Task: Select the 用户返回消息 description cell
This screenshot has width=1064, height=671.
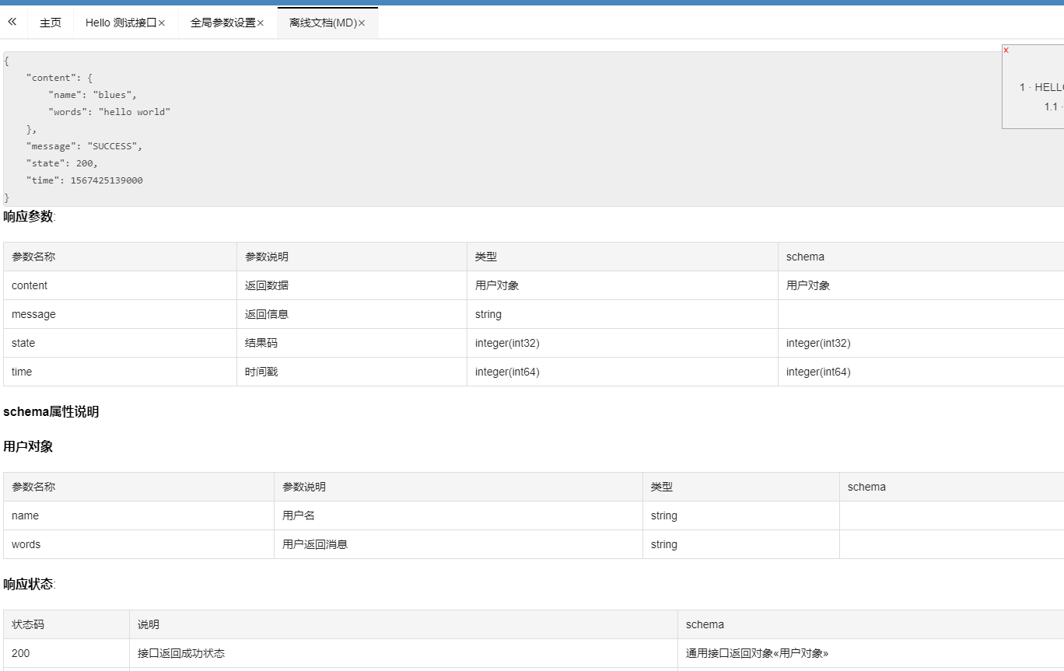Action: click(x=458, y=544)
